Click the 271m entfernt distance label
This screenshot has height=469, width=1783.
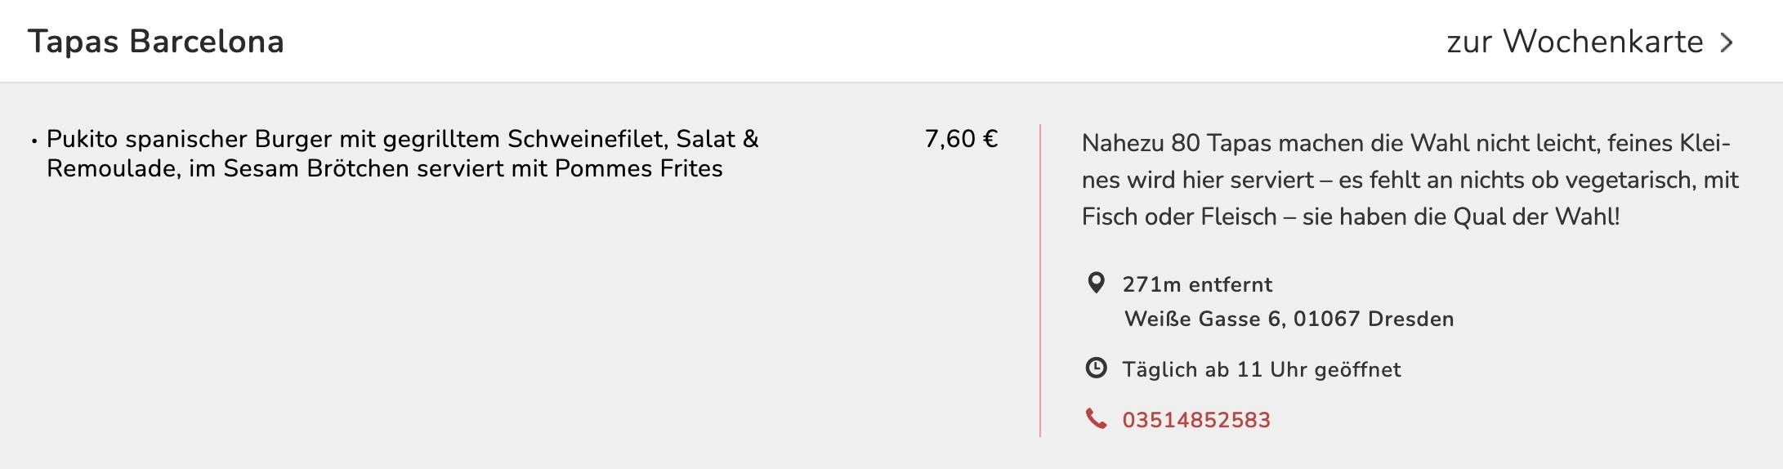(1197, 284)
